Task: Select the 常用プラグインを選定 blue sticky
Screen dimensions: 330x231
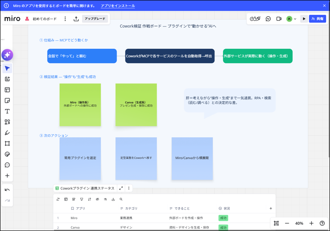Action: [x=80, y=158]
